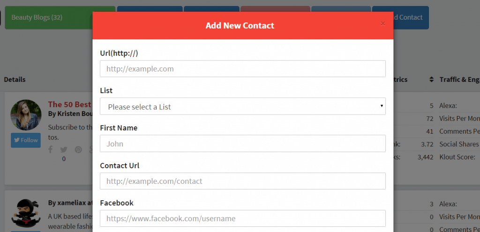The width and height of the screenshot is (480, 232).
Task: Click the 'By Kristen Bou' author line
Action: point(70,114)
